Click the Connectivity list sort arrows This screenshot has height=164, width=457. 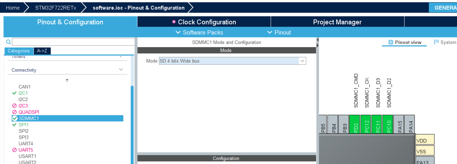coord(67,80)
